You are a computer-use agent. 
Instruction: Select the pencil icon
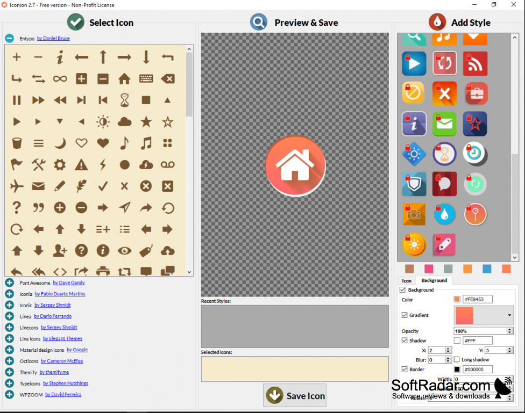[x=60, y=186]
